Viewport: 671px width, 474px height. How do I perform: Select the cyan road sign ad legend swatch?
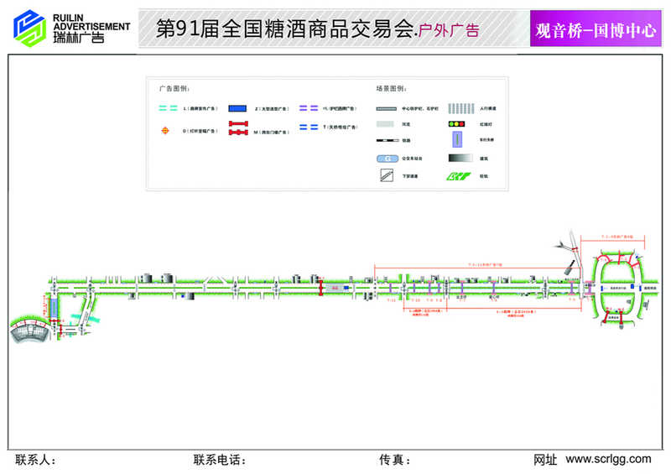pyautogui.click(x=168, y=109)
